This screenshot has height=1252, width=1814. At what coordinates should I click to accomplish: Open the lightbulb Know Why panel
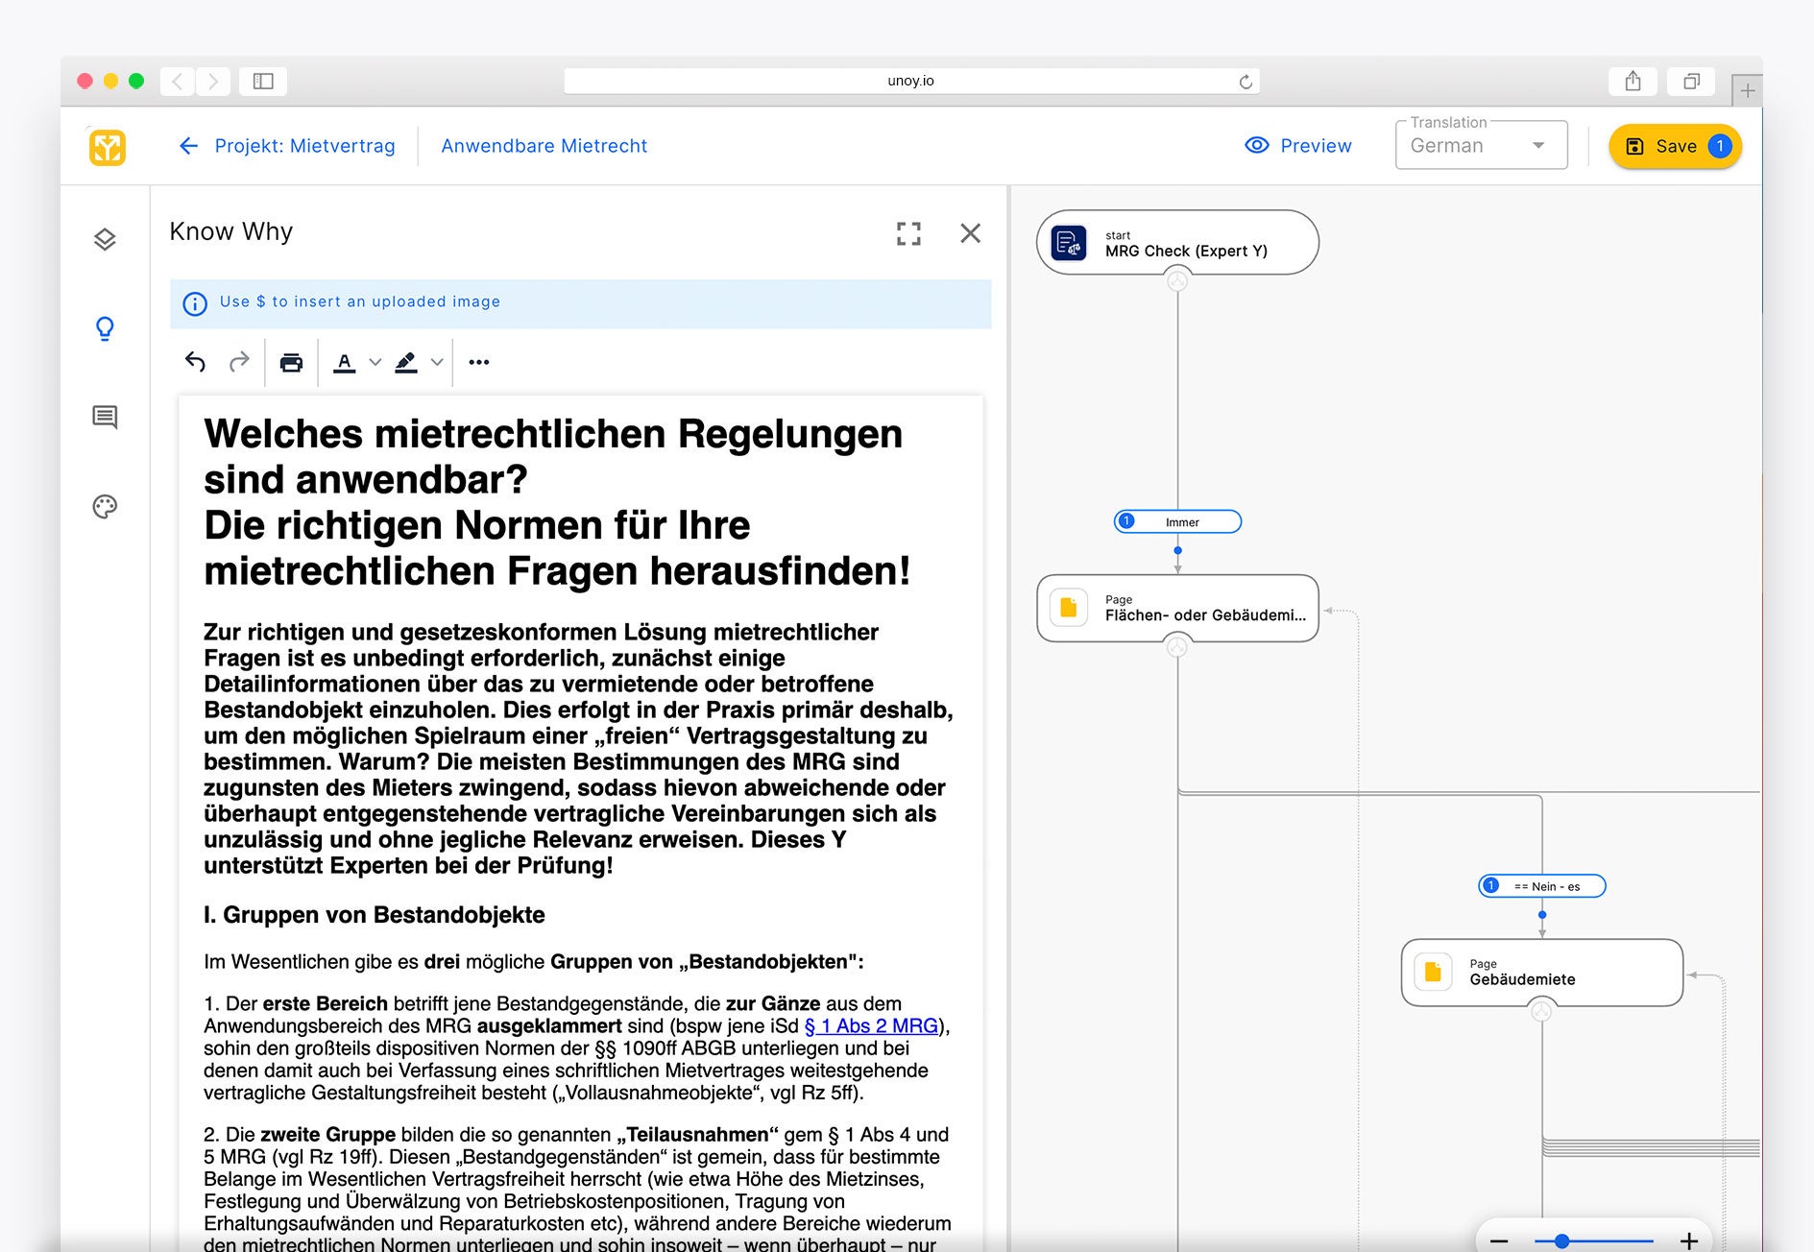click(x=105, y=328)
